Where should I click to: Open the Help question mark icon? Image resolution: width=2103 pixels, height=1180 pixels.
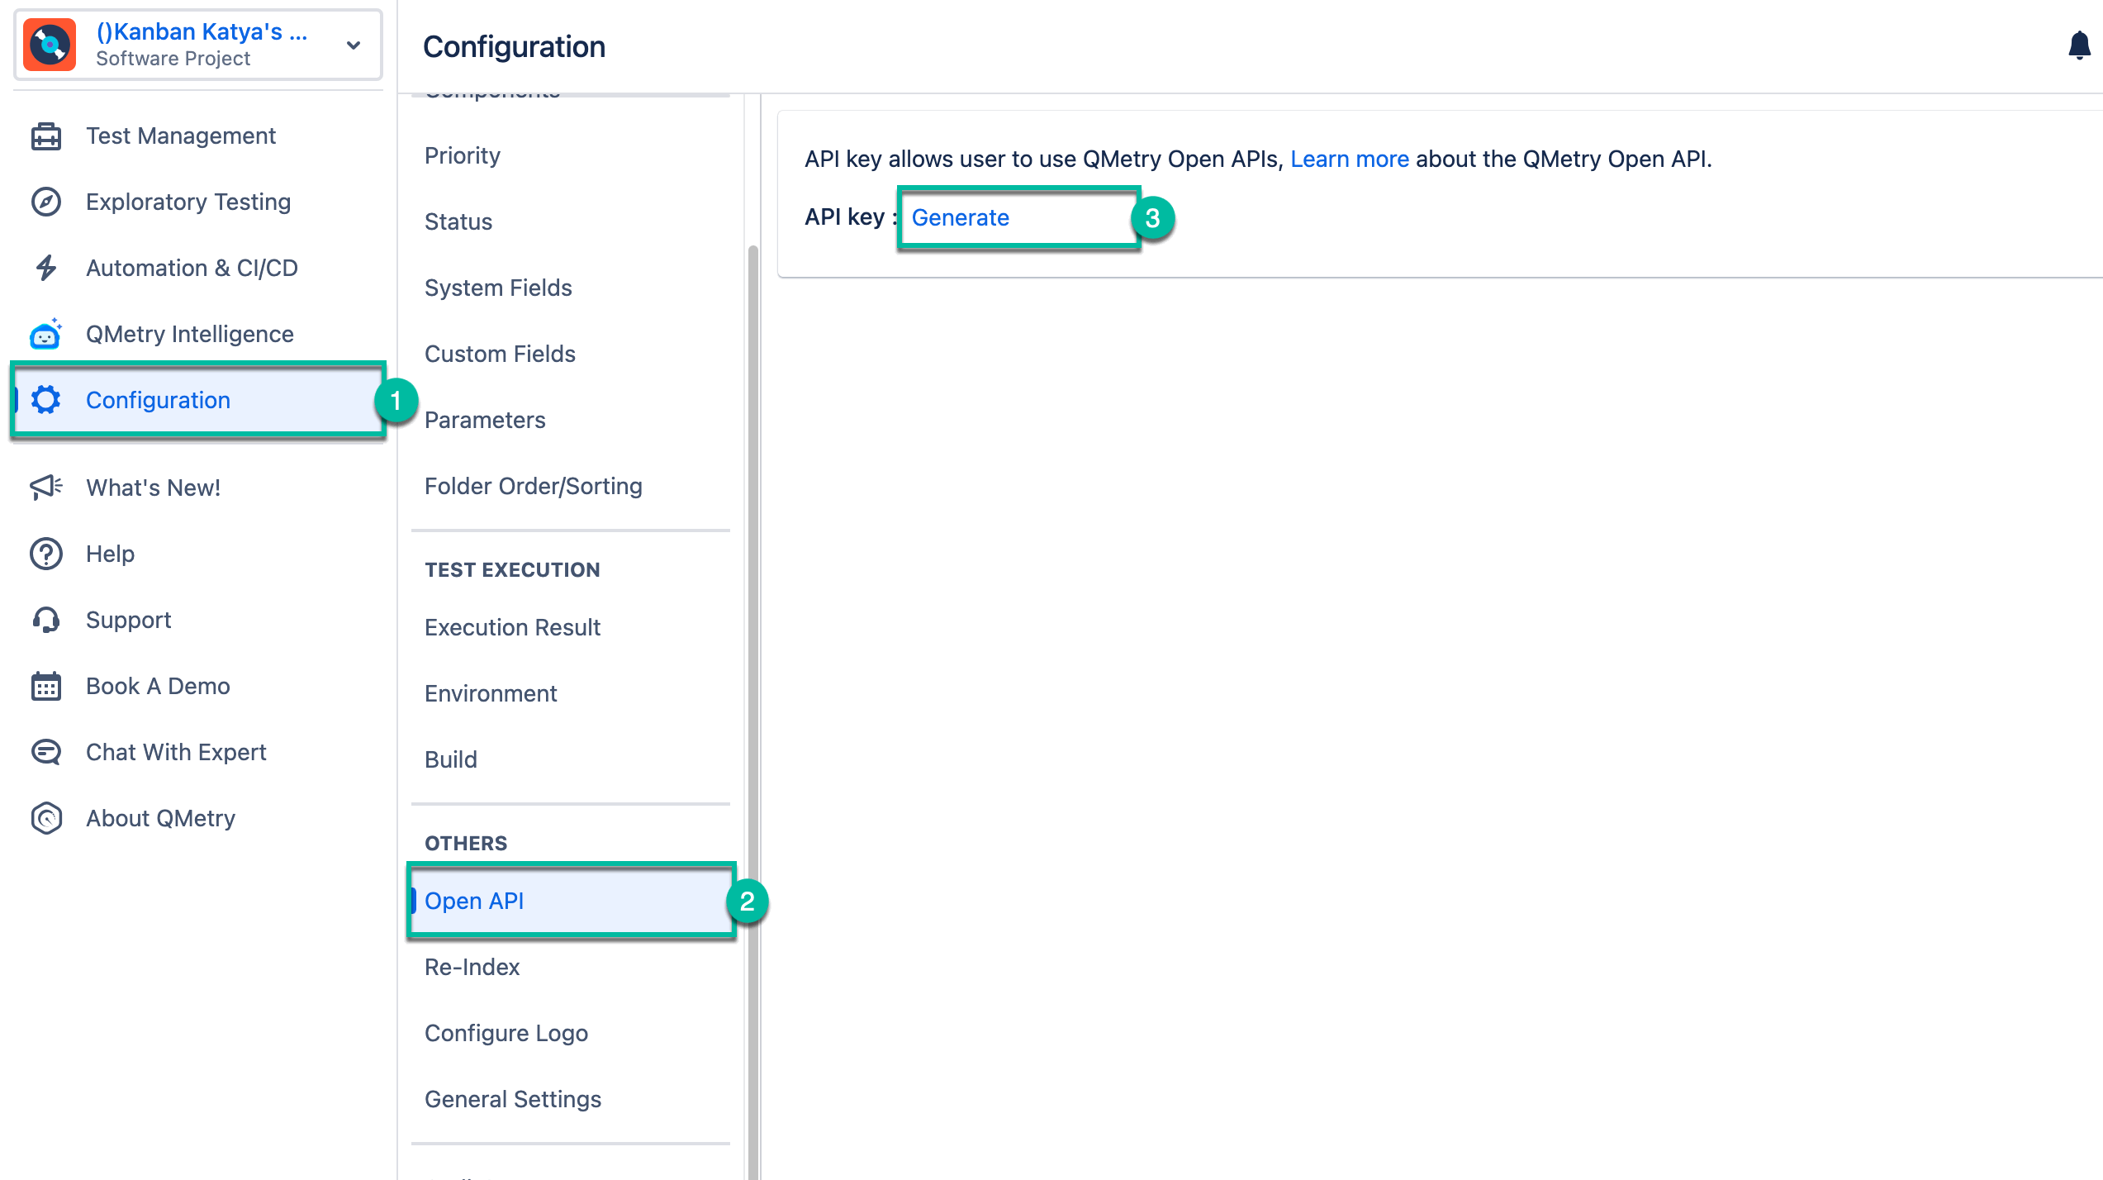click(x=46, y=554)
